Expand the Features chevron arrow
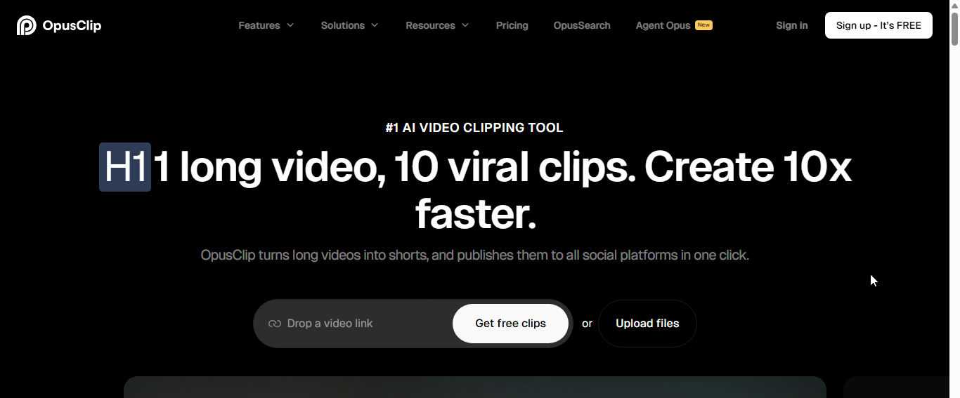 coord(290,25)
